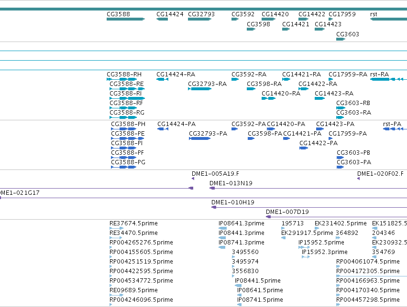The image size is (407, 307).
Task: Select the CG17959 gene label
Action: pos(342,14)
